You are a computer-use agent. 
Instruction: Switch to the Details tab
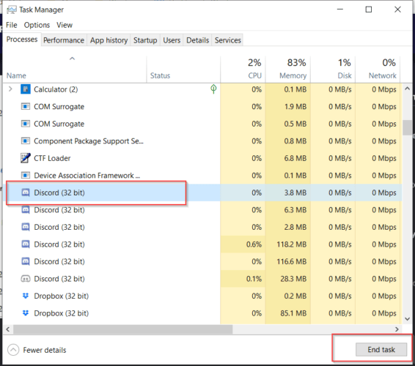[197, 40]
